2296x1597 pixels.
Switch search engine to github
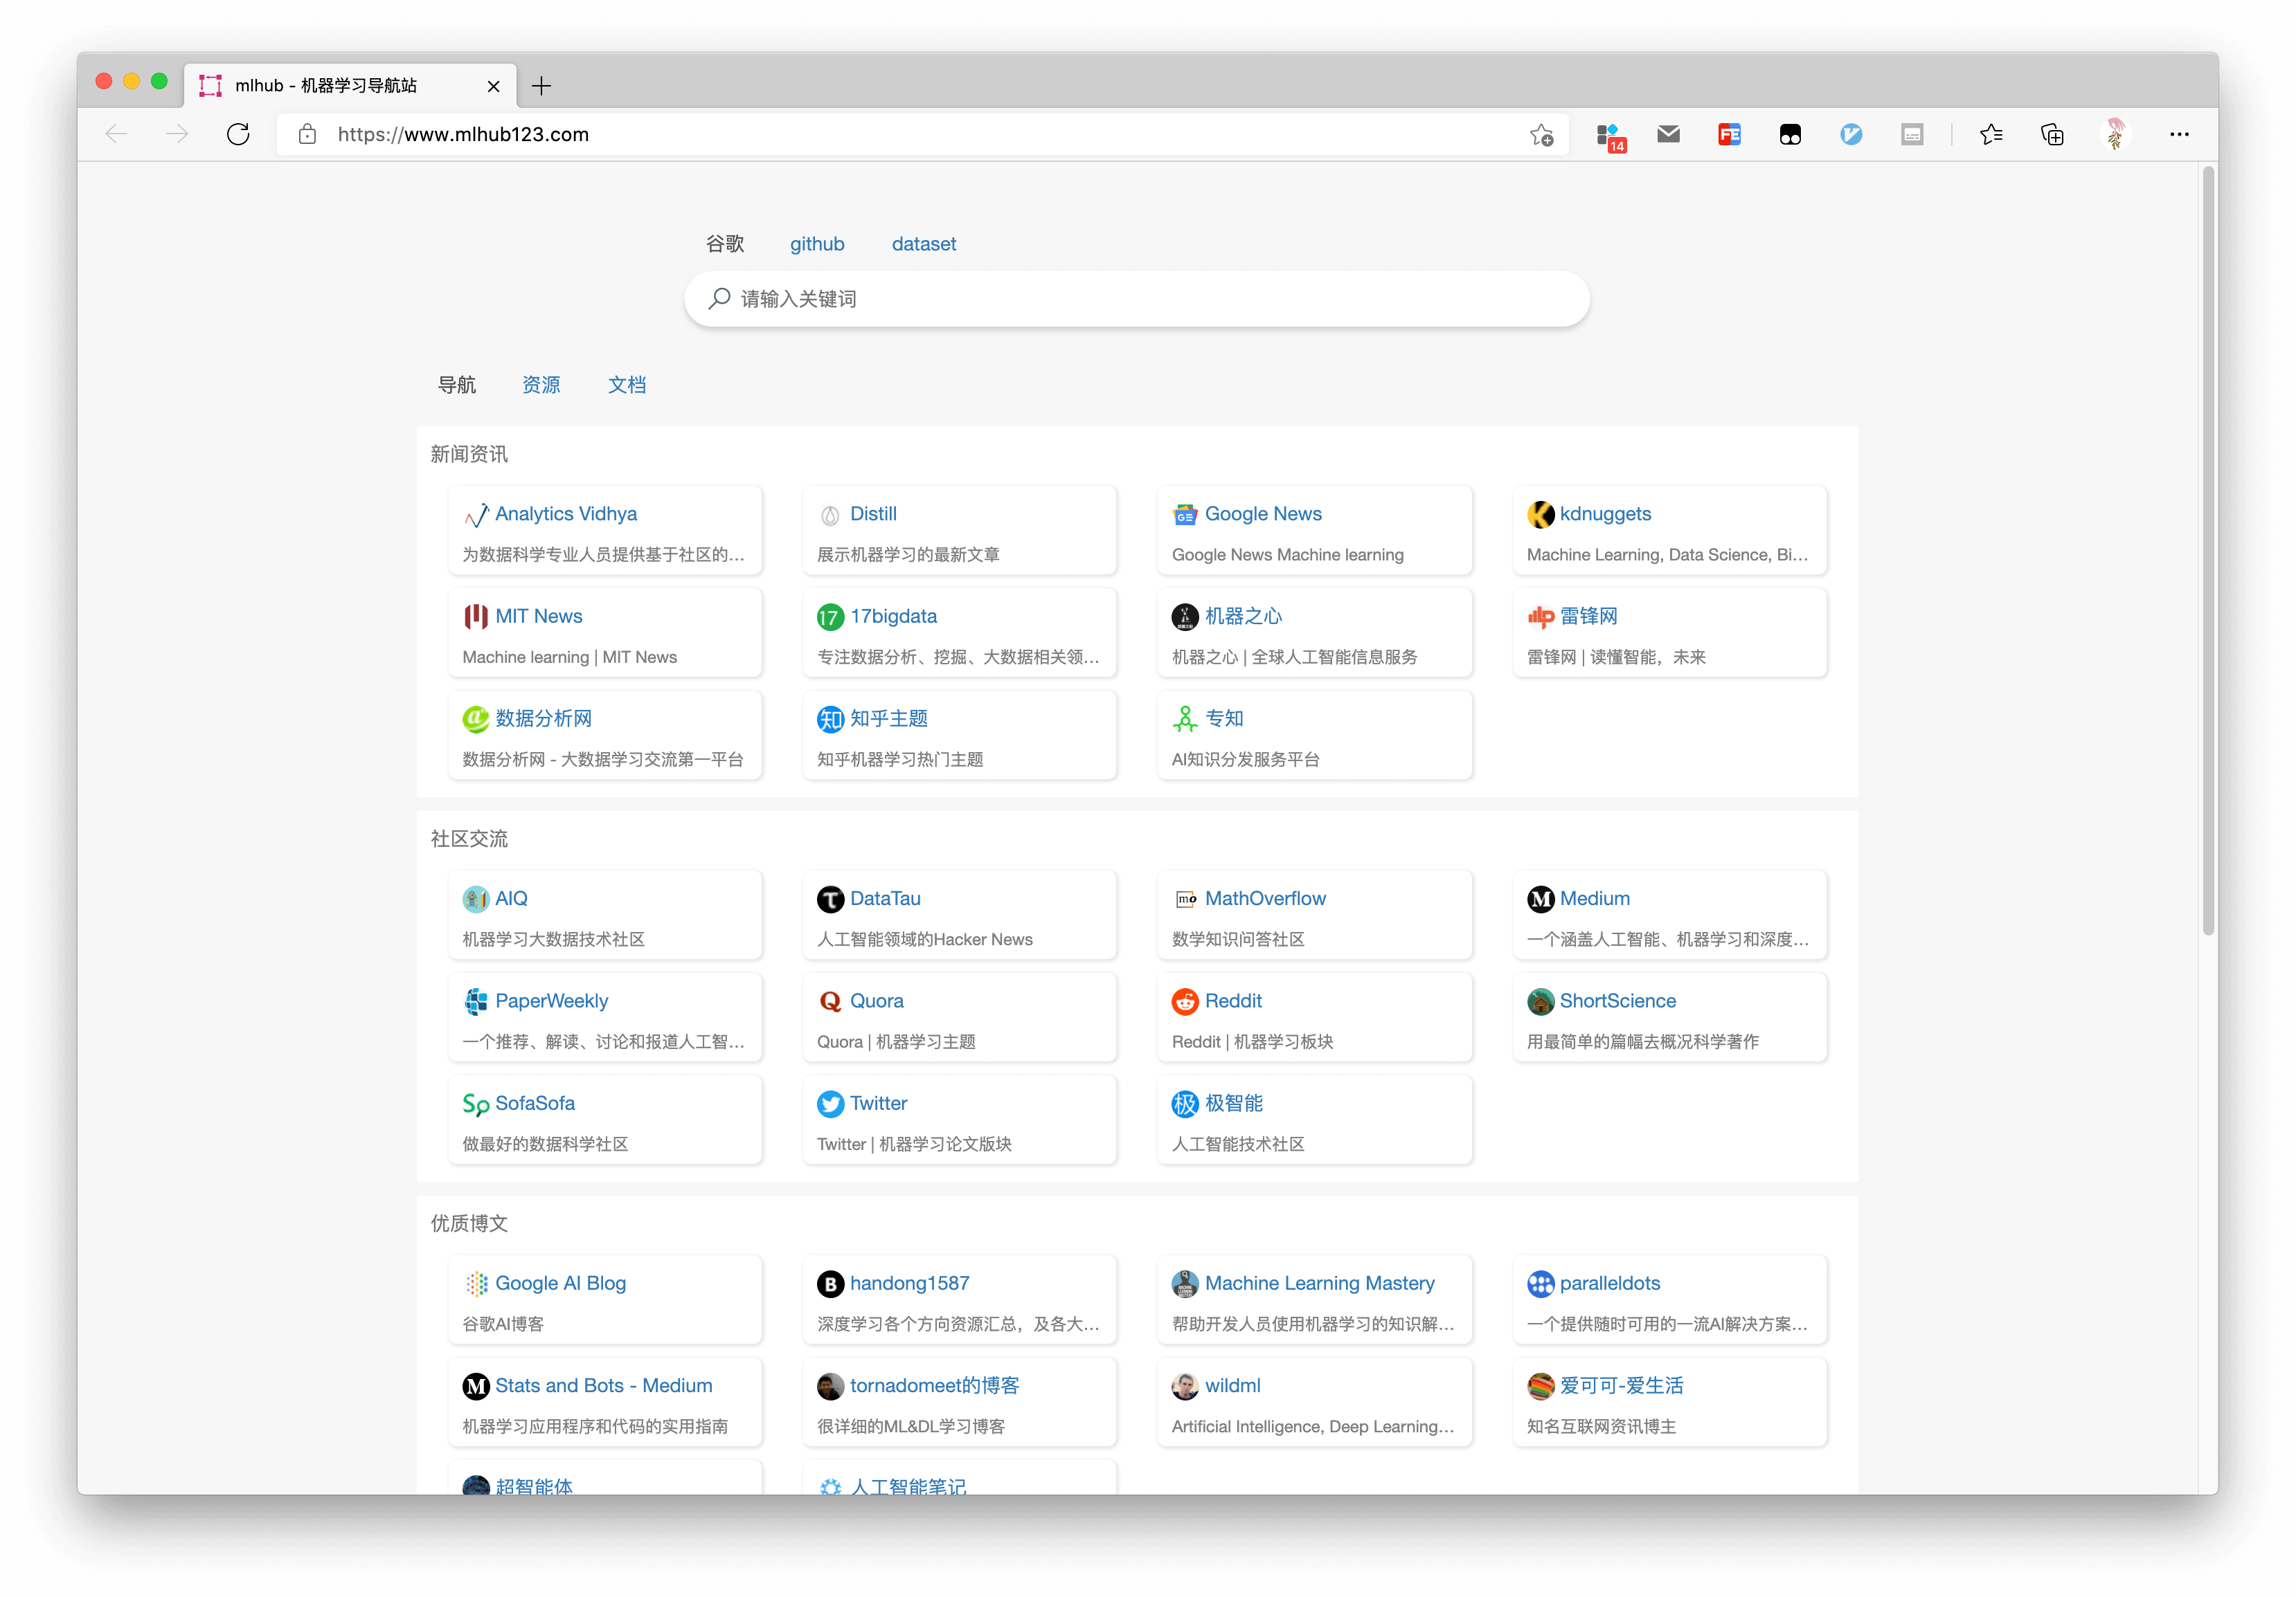coord(817,244)
